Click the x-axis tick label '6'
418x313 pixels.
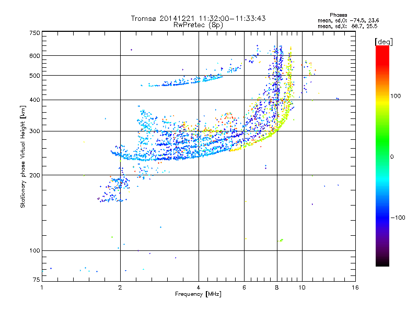(x=244, y=287)
